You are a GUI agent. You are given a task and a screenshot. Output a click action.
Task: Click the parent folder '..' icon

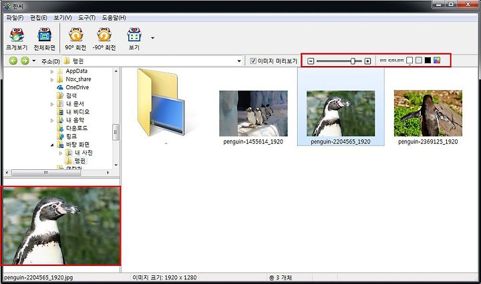tap(162, 103)
